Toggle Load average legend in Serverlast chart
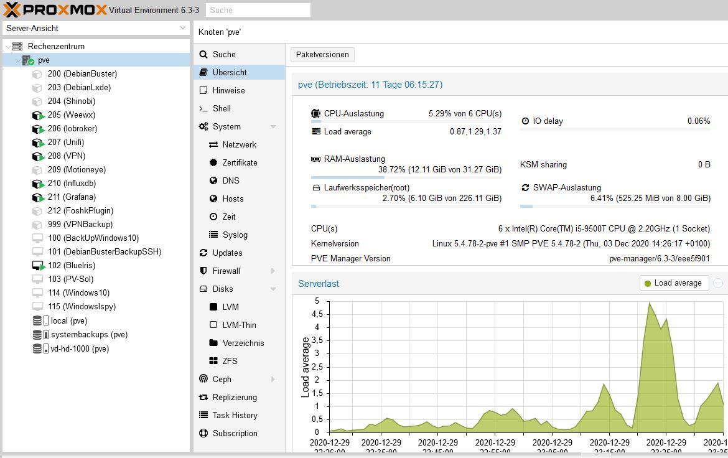This screenshot has width=728, height=458. click(x=674, y=283)
